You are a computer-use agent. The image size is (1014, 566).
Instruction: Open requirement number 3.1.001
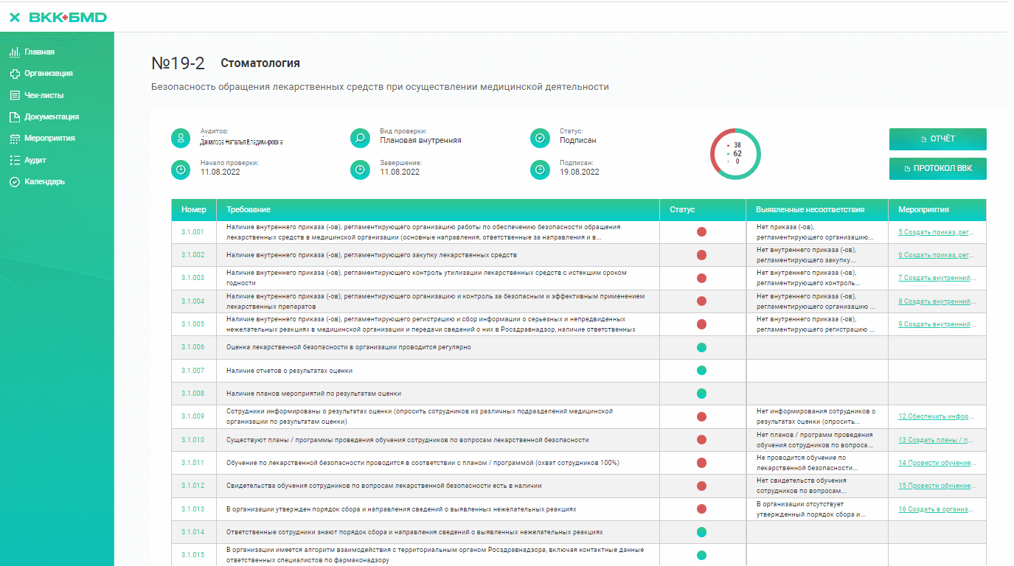(192, 232)
